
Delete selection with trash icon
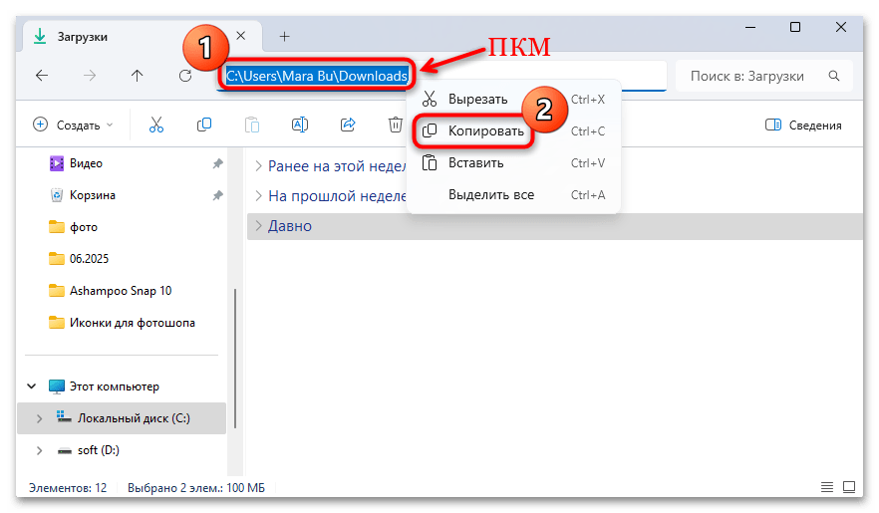[x=396, y=125]
